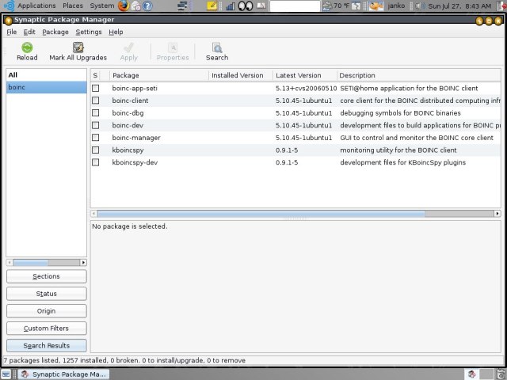
Task: Mark the boinc-dbg checkbox
Action: point(95,112)
